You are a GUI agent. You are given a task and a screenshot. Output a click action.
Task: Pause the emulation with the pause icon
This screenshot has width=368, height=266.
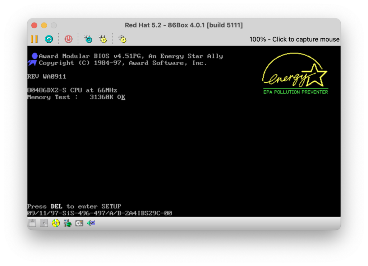pyautogui.click(x=34, y=39)
